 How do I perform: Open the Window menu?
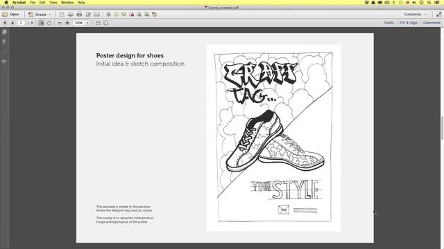point(67,2)
